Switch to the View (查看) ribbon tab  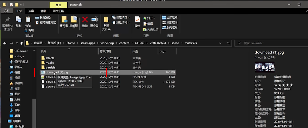click(43, 11)
